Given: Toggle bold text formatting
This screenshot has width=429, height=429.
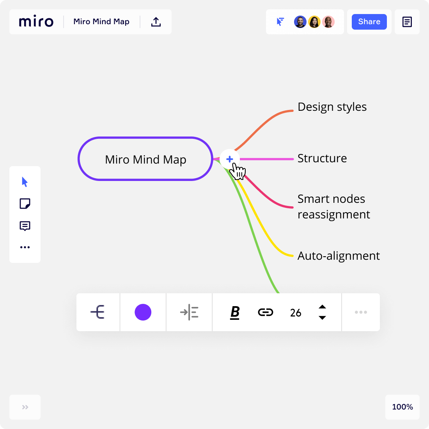Looking at the screenshot, I should (x=235, y=312).
